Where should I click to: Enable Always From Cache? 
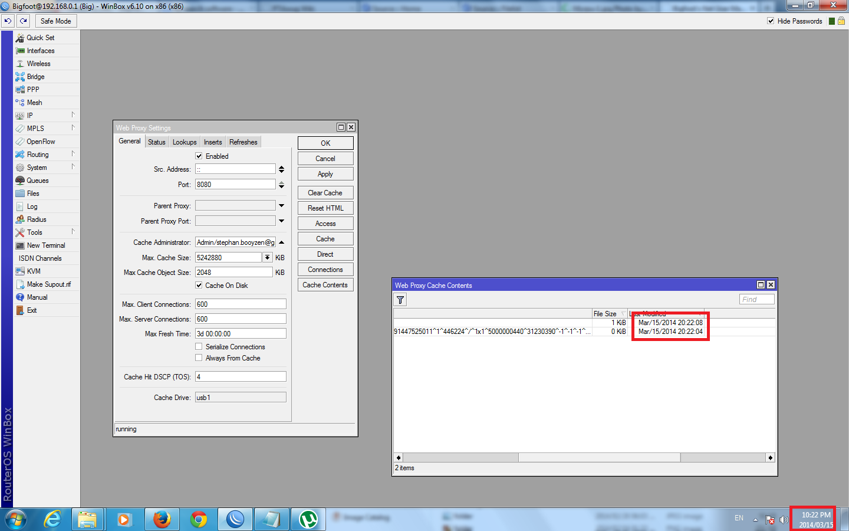(x=199, y=358)
